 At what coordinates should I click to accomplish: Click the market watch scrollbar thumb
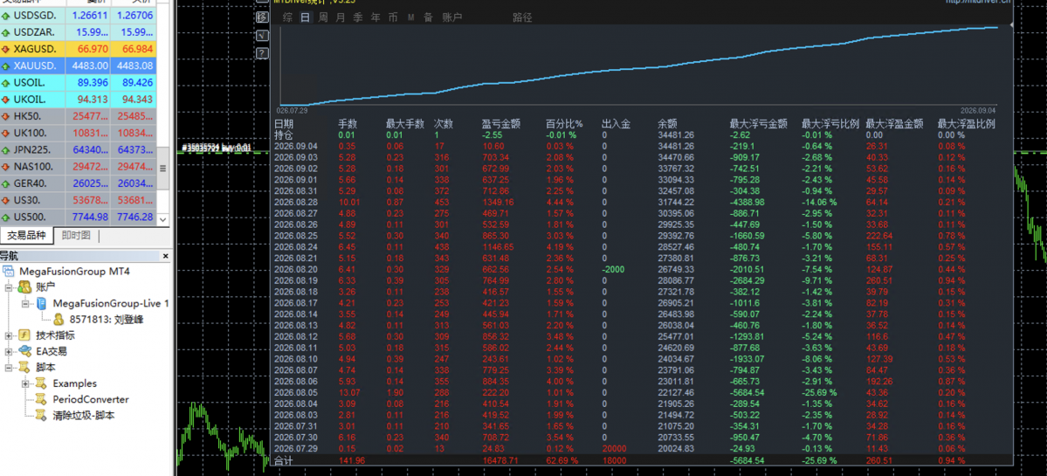(163, 169)
